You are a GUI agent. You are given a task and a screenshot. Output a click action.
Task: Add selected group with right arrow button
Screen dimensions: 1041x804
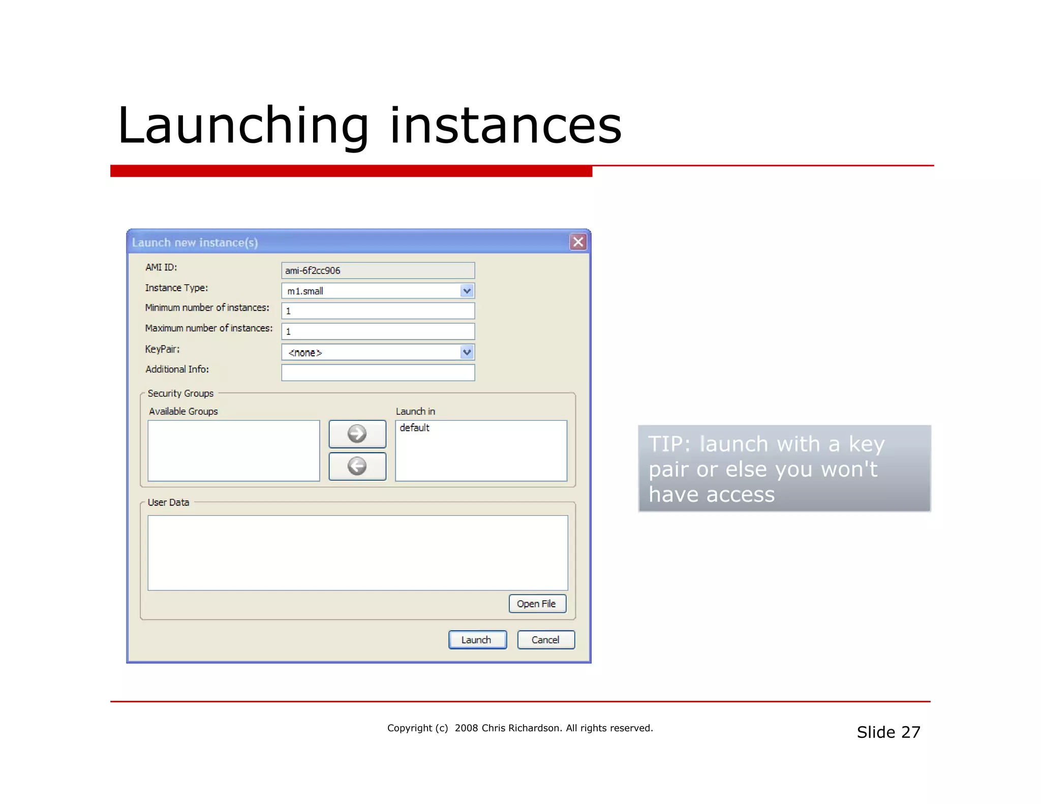357,434
